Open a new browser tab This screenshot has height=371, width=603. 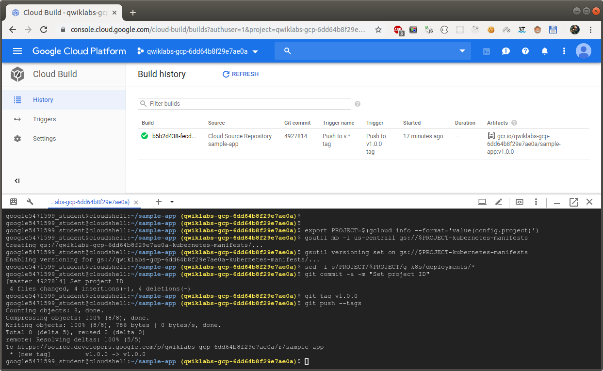coord(133,13)
